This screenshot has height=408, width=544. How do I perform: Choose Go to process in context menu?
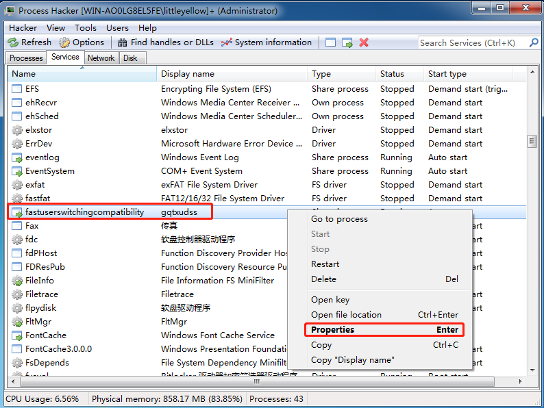(380, 219)
